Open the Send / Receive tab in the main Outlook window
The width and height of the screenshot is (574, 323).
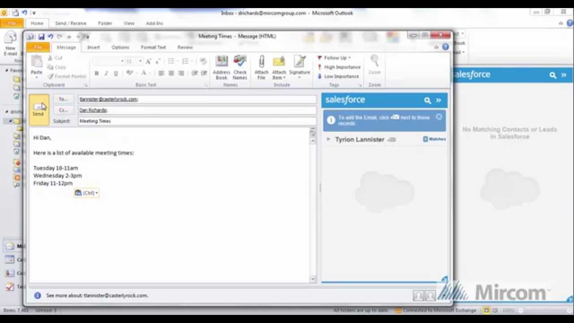(70, 23)
